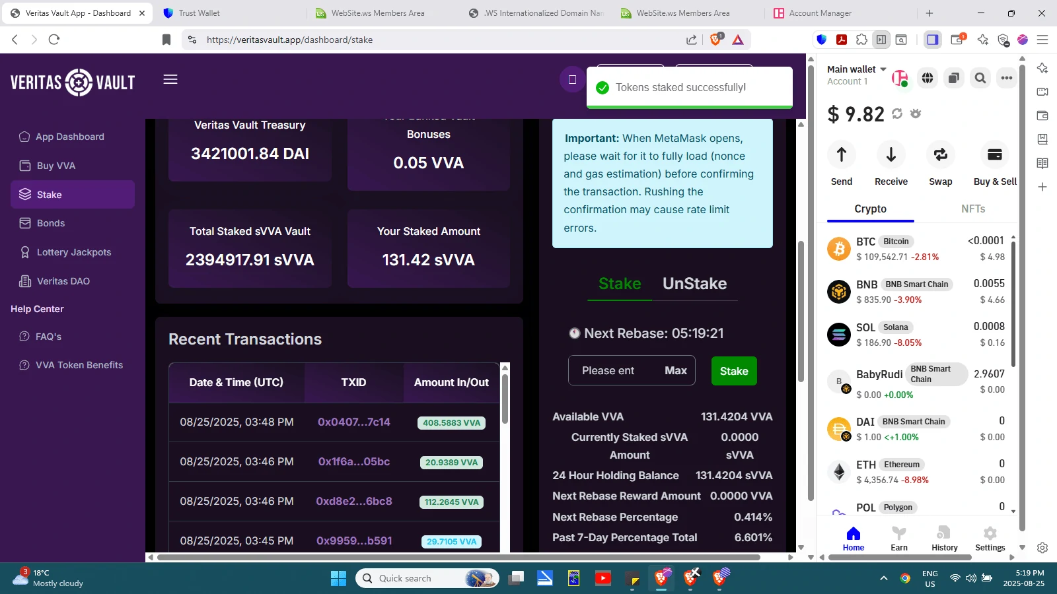Image resolution: width=1057 pixels, height=594 pixels.
Task: Open the Receive icon in Trust Wallet
Action: tap(891, 155)
